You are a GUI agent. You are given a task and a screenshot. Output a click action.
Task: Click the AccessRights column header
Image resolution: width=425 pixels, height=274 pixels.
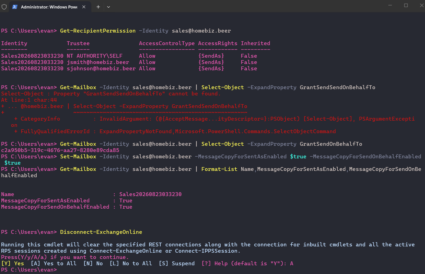pyautogui.click(x=218, y=43)
